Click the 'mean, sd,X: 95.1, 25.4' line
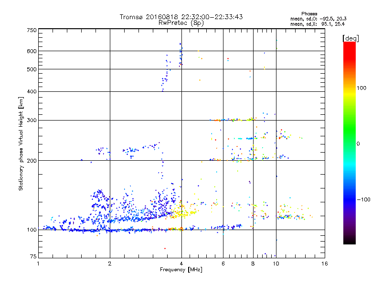 [x=318, y=24]
